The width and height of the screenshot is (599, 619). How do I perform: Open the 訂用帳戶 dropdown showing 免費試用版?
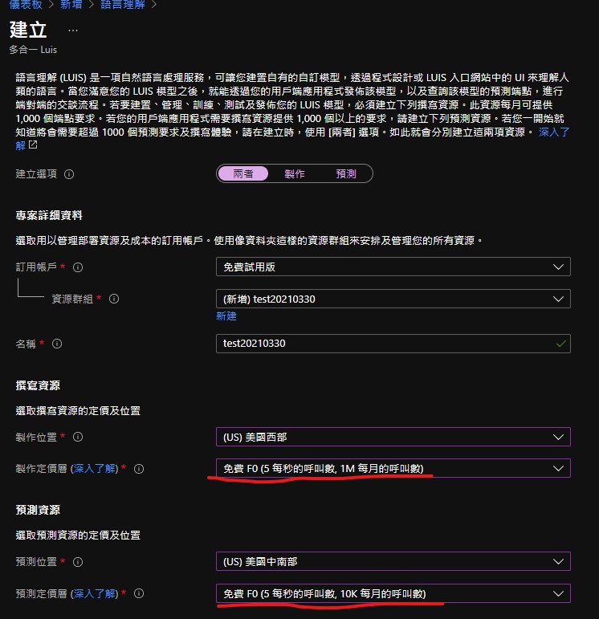pos(393,267)
